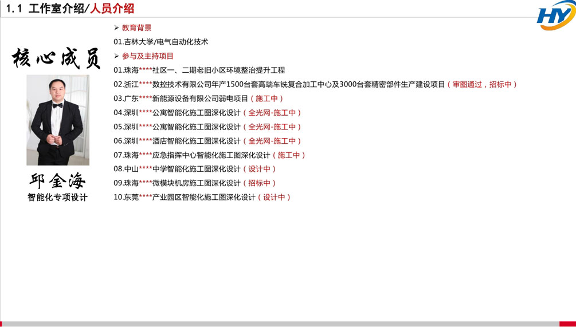
Task: Select project line 01.珠海 老旧小区环境整治提升工程
Action: coord(199,70)
